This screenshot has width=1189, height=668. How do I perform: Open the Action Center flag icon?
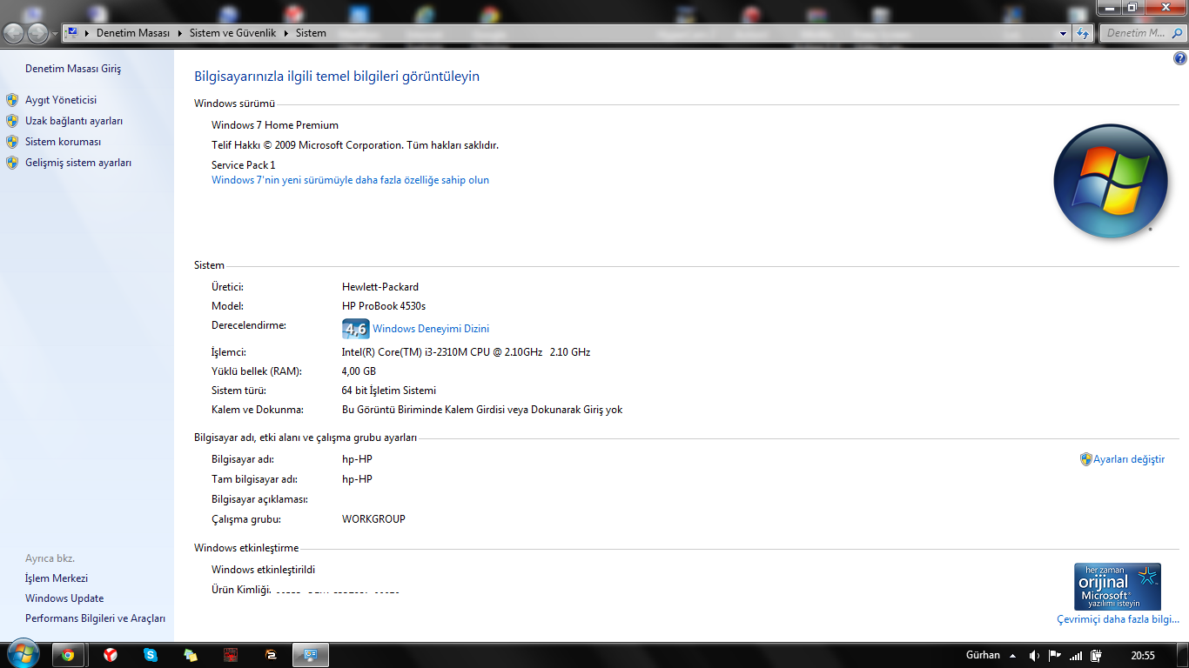pos(1055,656)
